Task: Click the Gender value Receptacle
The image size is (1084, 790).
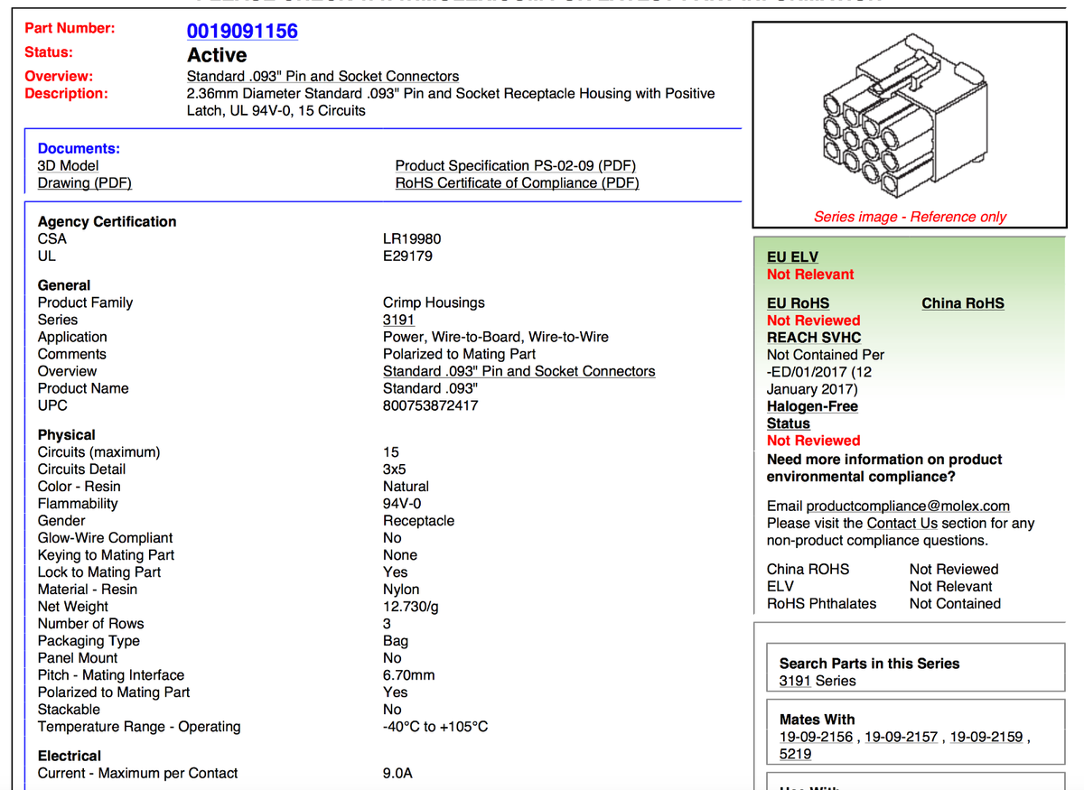Action: pos(418,521)
